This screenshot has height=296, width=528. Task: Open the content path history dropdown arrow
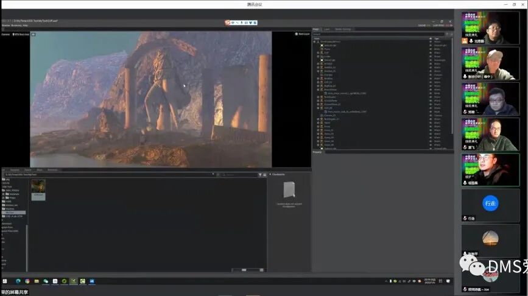tap(213, 174)
